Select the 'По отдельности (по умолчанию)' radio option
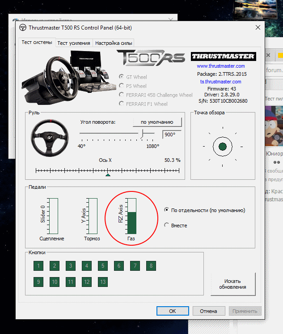Viewport: 283px width, 334px height. [167, 210]
